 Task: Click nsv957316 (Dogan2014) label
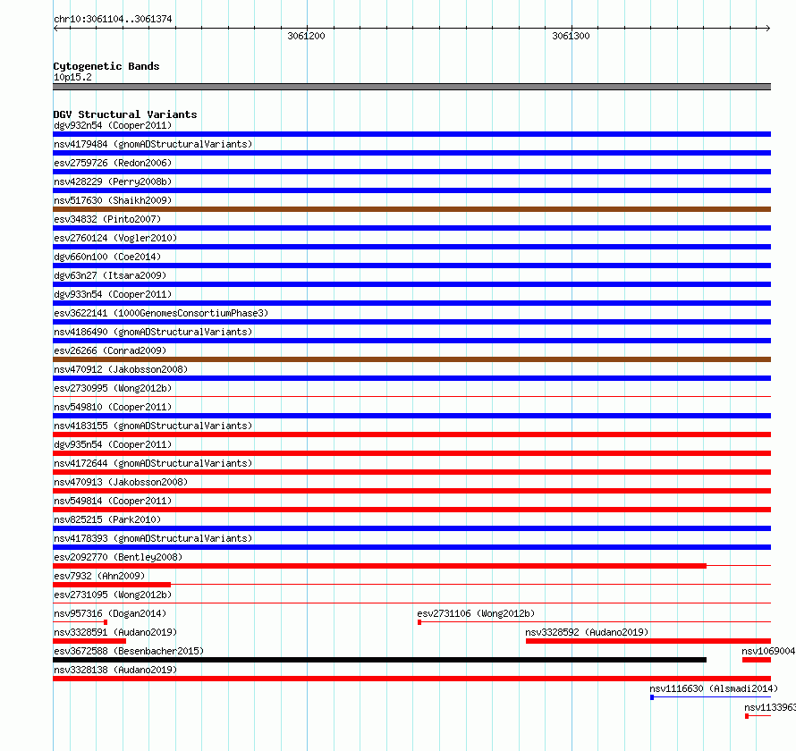click(110, 613)
